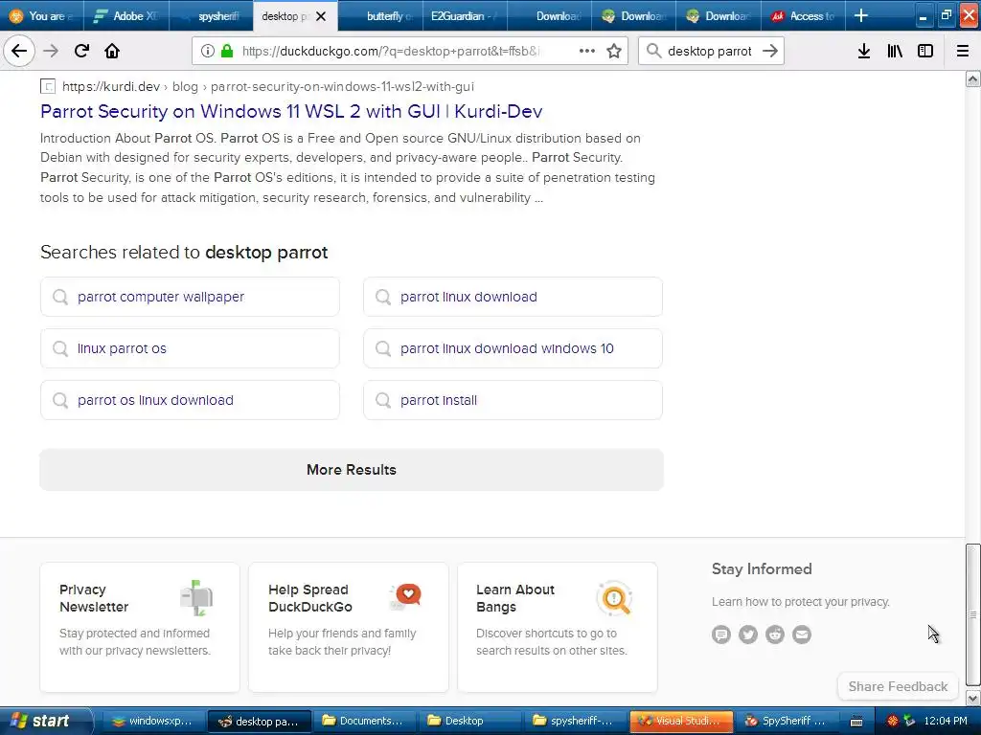Click magnifier icon beside parrot install
Viewport: 981px width, 735px height.
coord(383,400)
